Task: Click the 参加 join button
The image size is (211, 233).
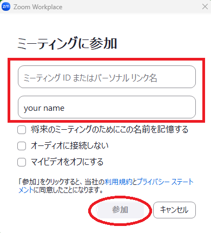Action: coord(120,210)
